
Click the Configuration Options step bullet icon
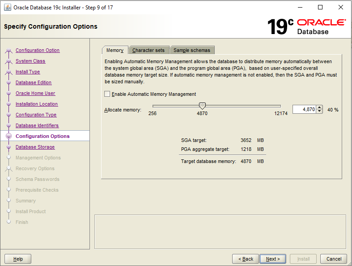[9, 136]
